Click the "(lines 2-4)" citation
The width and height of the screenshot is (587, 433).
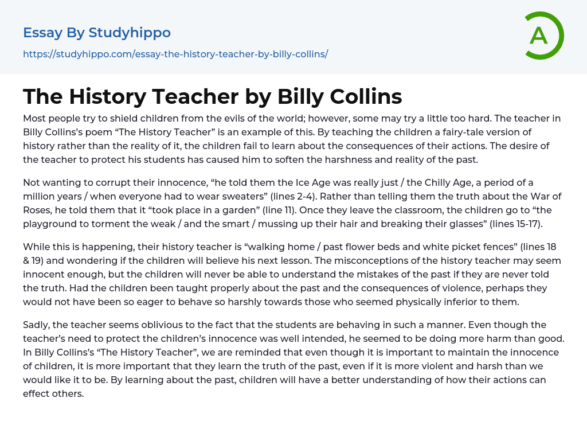click(296, 197)
